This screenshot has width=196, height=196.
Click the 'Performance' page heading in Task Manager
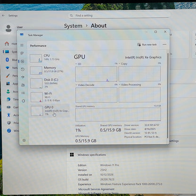click(38, 46)
